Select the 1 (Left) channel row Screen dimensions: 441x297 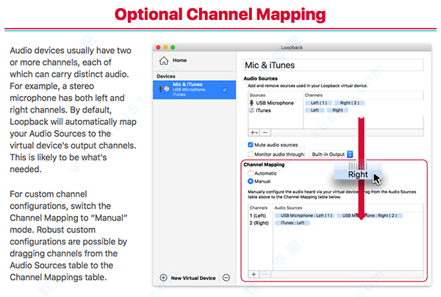pos(336,215)
